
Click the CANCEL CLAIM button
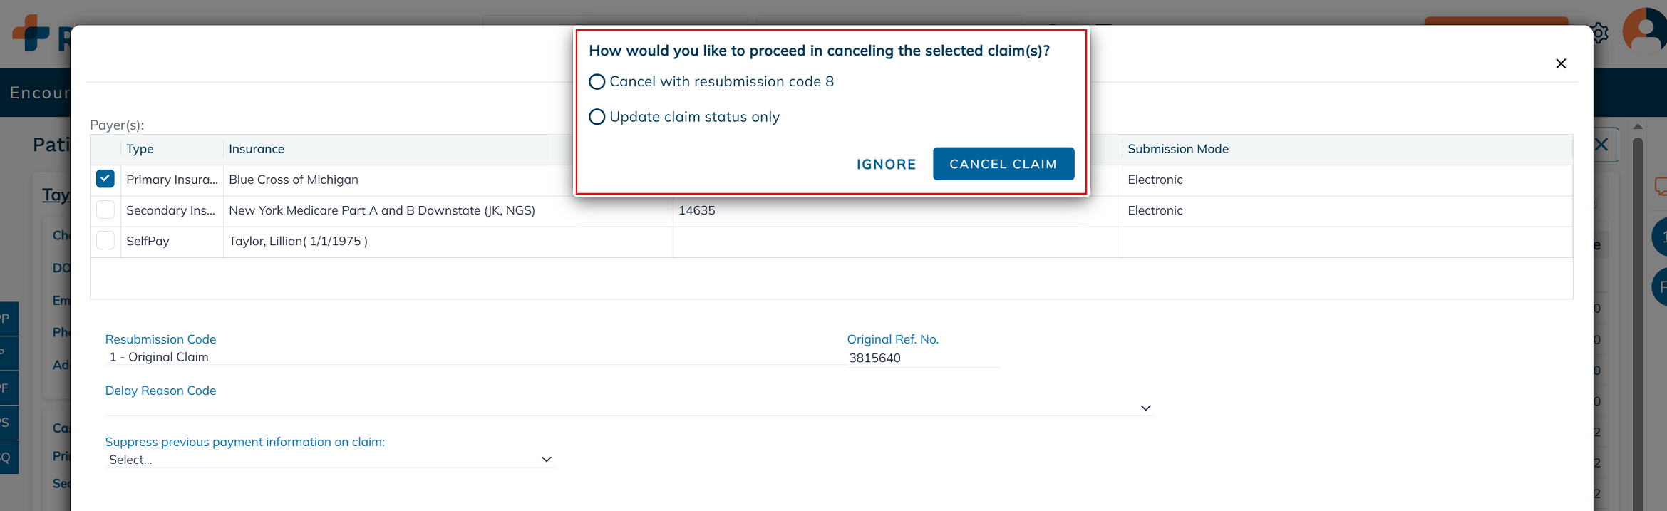(x=1003, y=164)
